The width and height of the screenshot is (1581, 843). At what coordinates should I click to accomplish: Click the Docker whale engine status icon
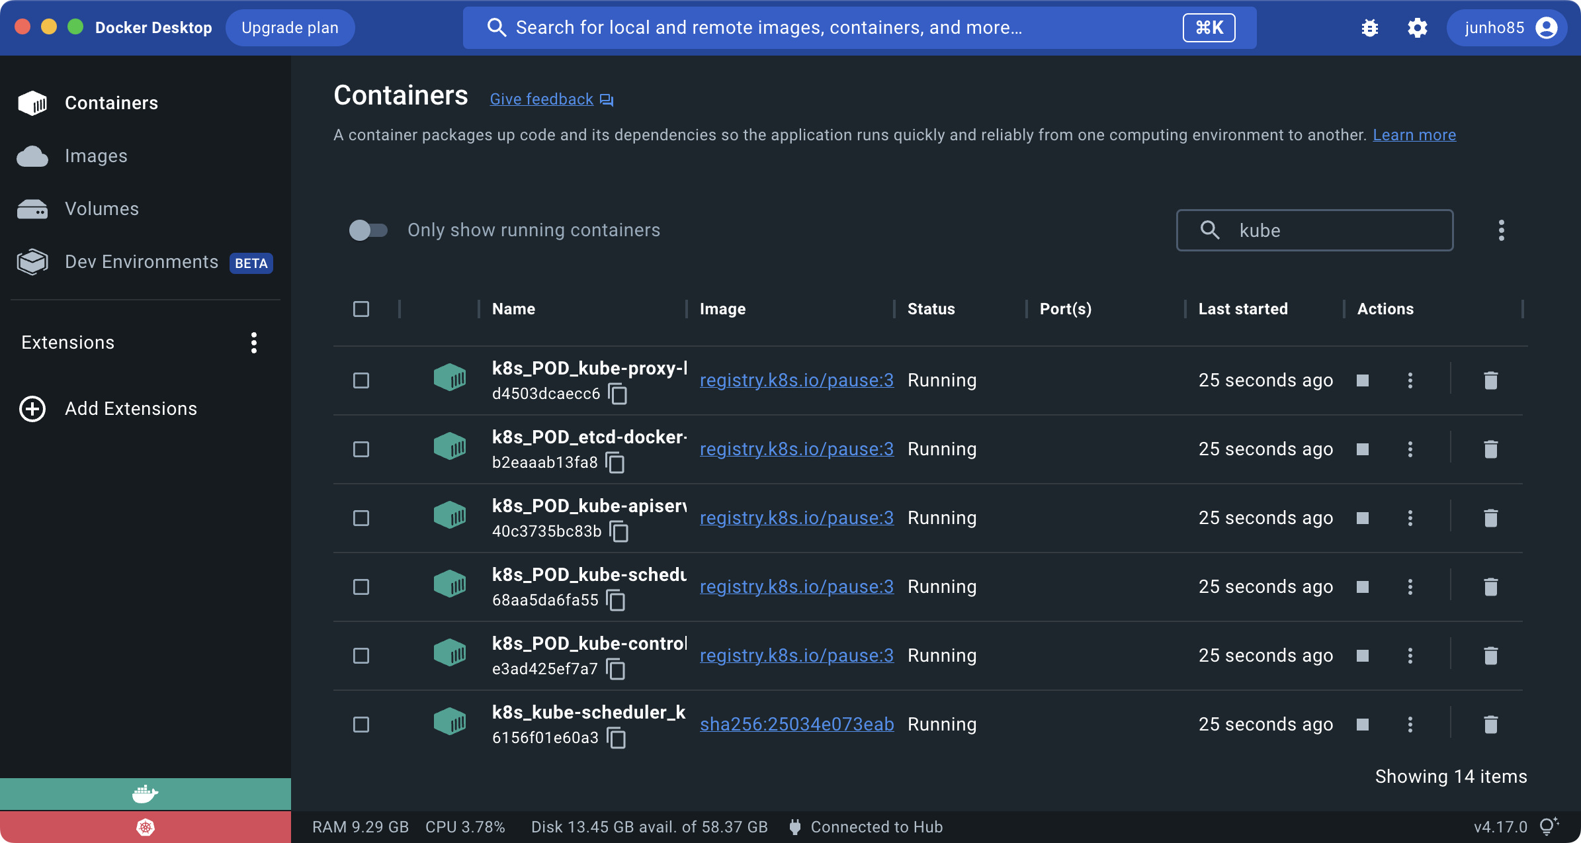click(145, 793)
